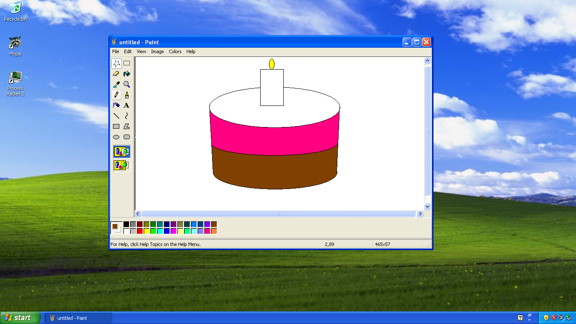Open the Image menu
The image size is (576, 324).
click(x=157, y=51)
